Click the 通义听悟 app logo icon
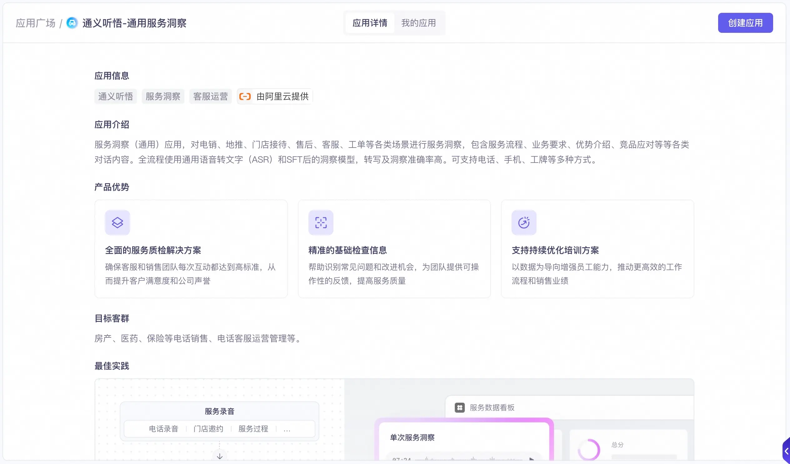 tap(72, 23)
